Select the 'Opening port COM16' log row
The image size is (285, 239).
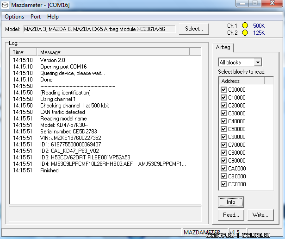click(x=105, y=67)
